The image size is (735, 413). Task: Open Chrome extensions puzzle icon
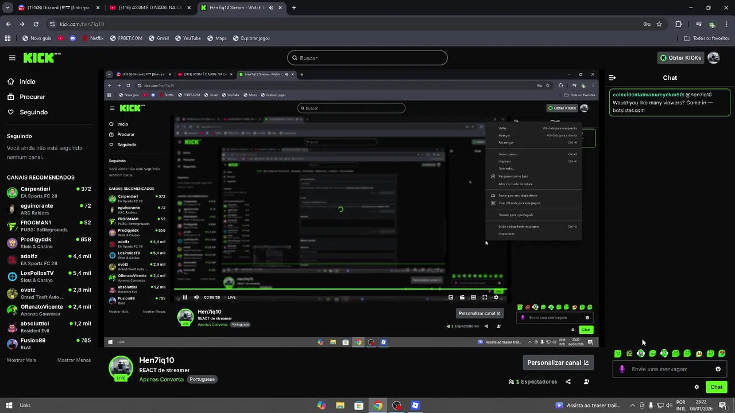(678, 24)
